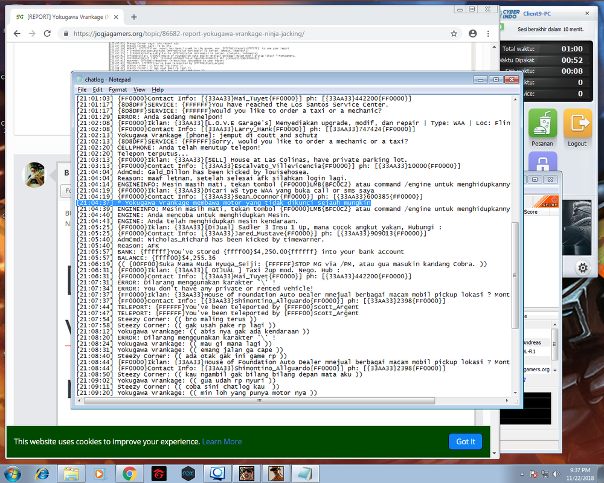Open the blue monitor client icon on taskbar
The width and height of the screenshot is (604, 483).
217,474
